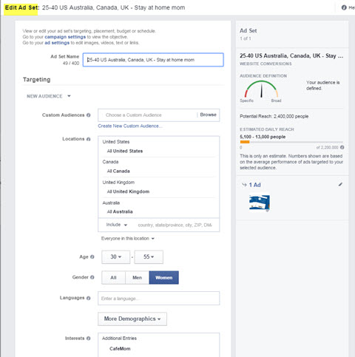Viewport: 355px width, 357px height.
Task: Click the 49 / 400 character count
Action: pyautogui.click(x=71, y=64)
